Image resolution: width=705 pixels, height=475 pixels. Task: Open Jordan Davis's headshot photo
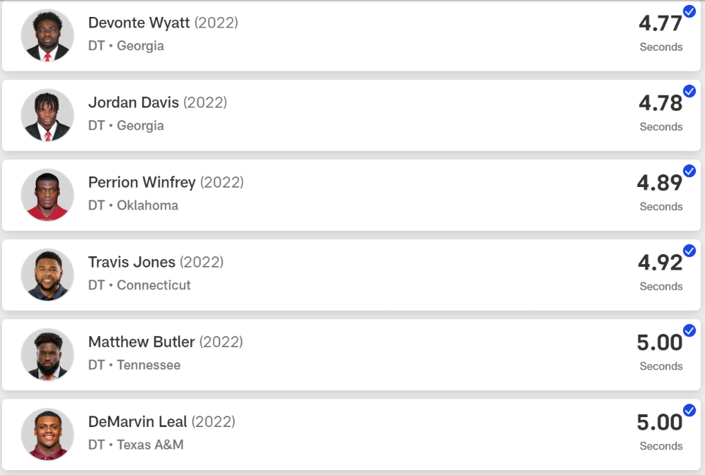47,115
